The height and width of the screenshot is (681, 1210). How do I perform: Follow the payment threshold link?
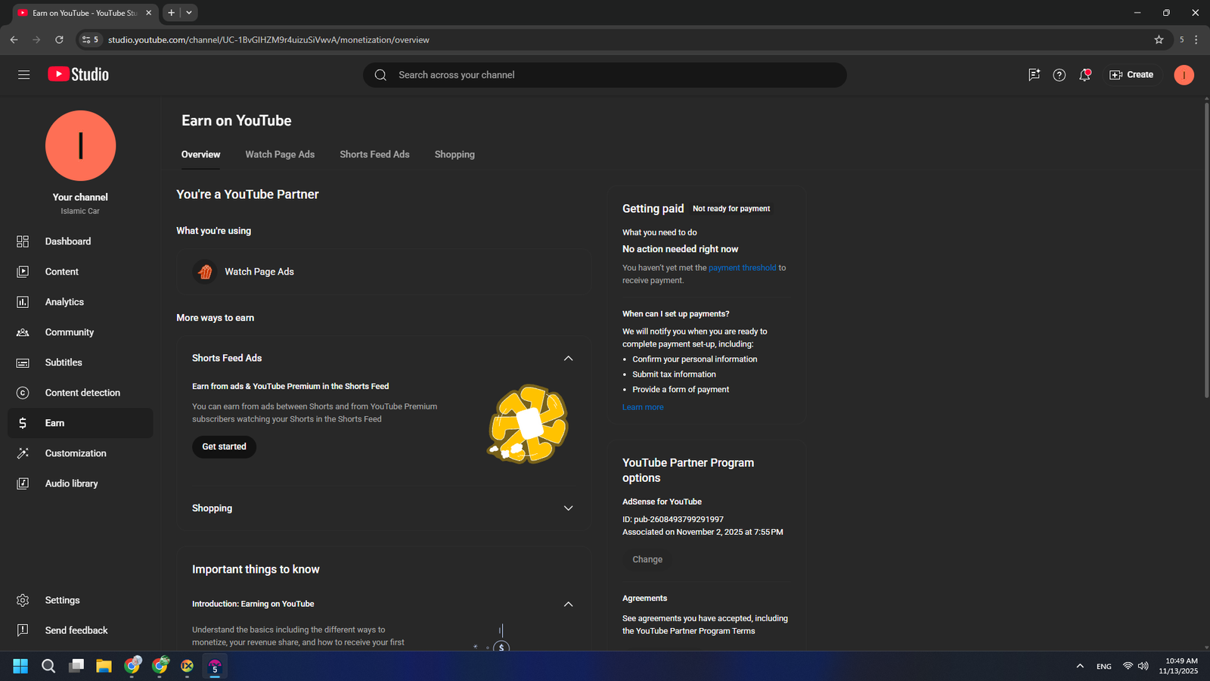point(742,268)
